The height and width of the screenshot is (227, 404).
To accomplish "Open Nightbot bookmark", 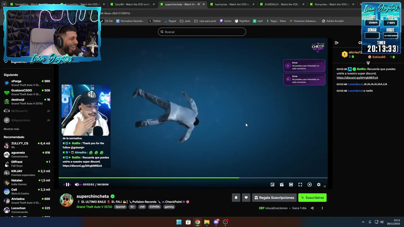I will (x=242, y=21).
